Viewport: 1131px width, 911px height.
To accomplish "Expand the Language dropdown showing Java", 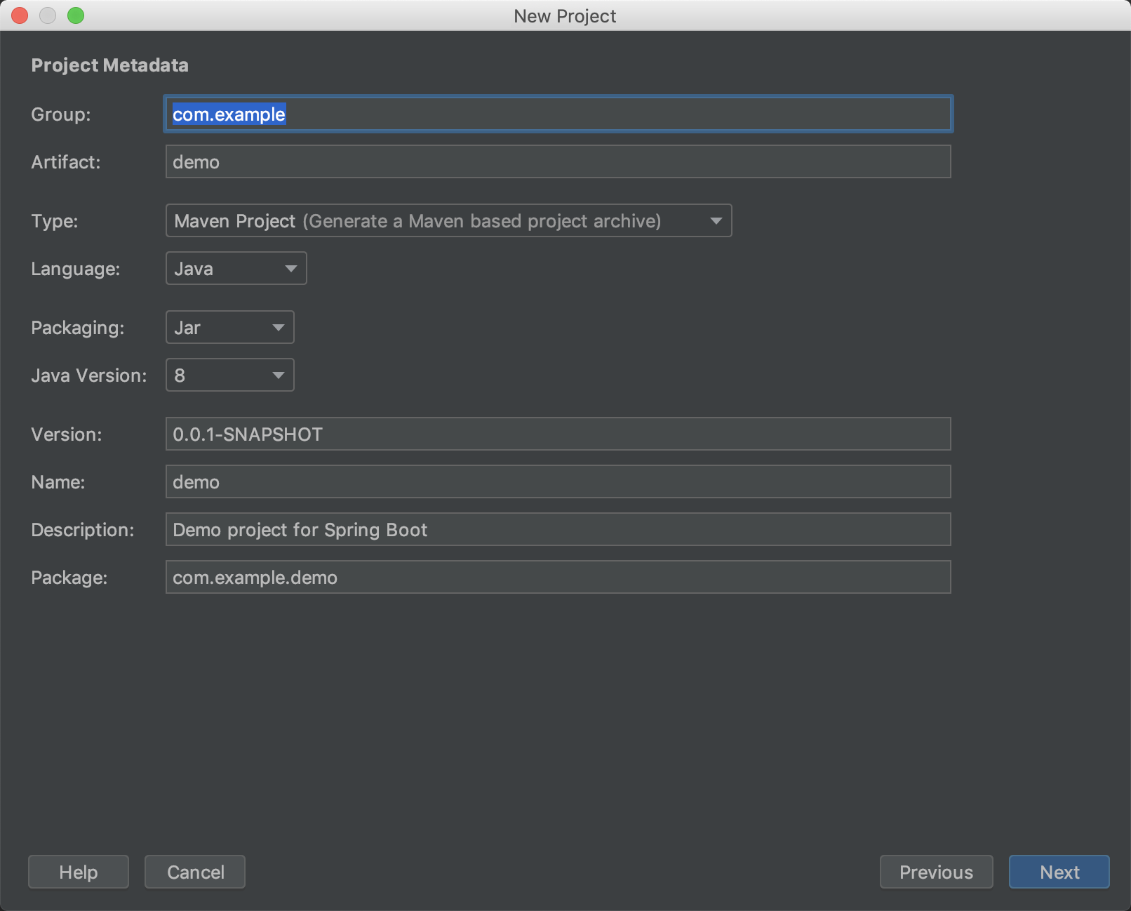I will click(x=235, y=268).
